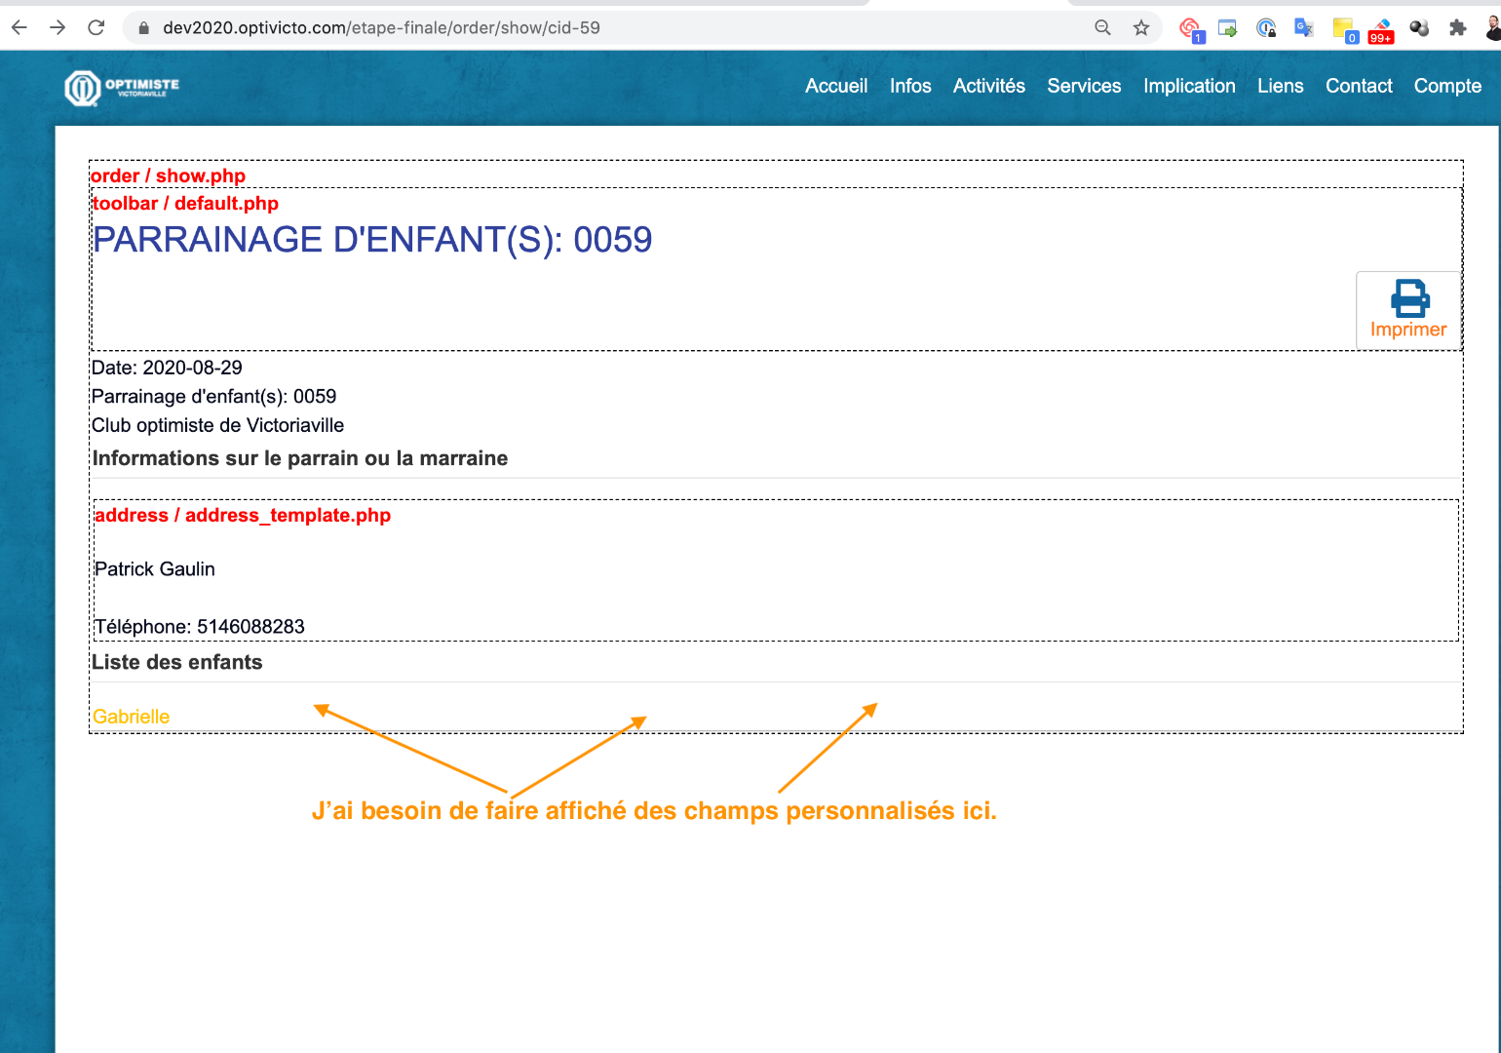Open the zoom magnifier in address bar
Viewport: 1501px width, 1053px height.
[1102, 27]
